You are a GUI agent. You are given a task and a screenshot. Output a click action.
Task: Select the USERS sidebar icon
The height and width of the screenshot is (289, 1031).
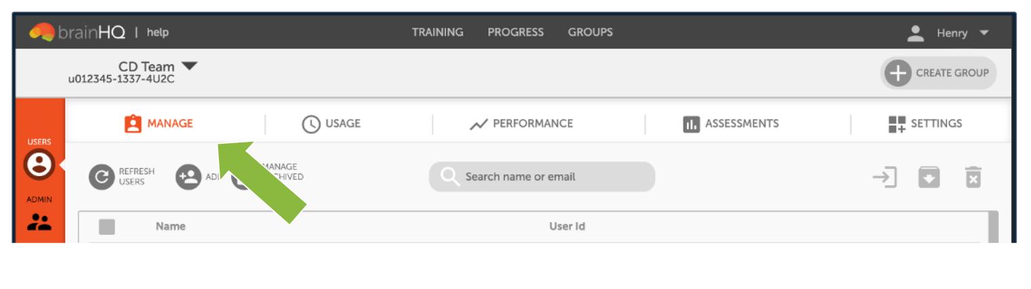tap(39, 164)
